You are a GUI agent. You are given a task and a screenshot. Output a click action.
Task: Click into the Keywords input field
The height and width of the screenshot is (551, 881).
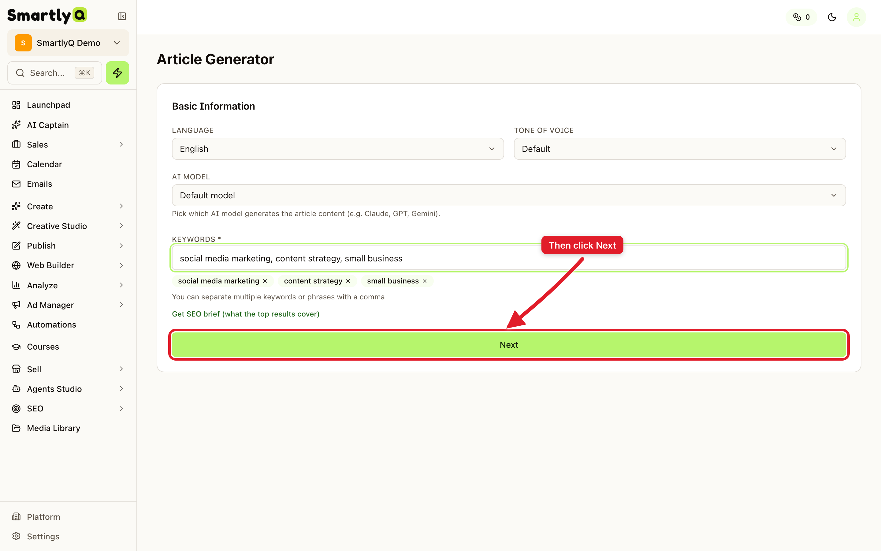509,258
